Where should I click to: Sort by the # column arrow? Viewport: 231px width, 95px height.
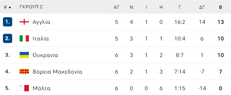[x=10, y=7]
